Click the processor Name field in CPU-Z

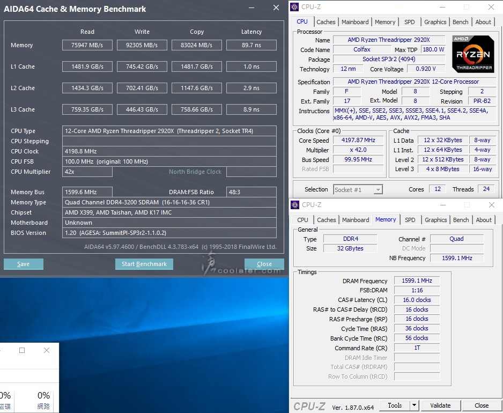389,40
